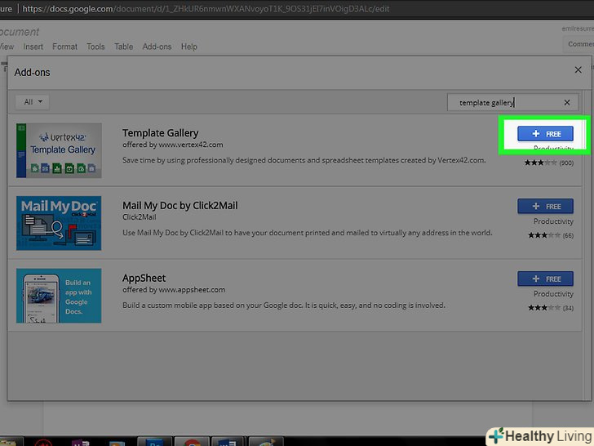Open the Format menu
Image resolution: width=594 pixels, height=446 pixels.
tap(64, 47)
